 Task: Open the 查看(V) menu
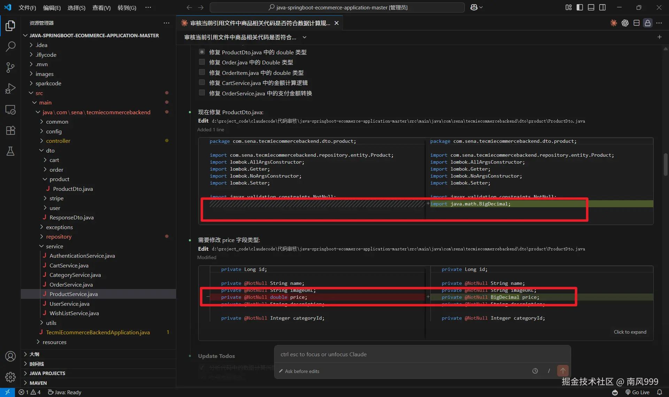point(101,8)
